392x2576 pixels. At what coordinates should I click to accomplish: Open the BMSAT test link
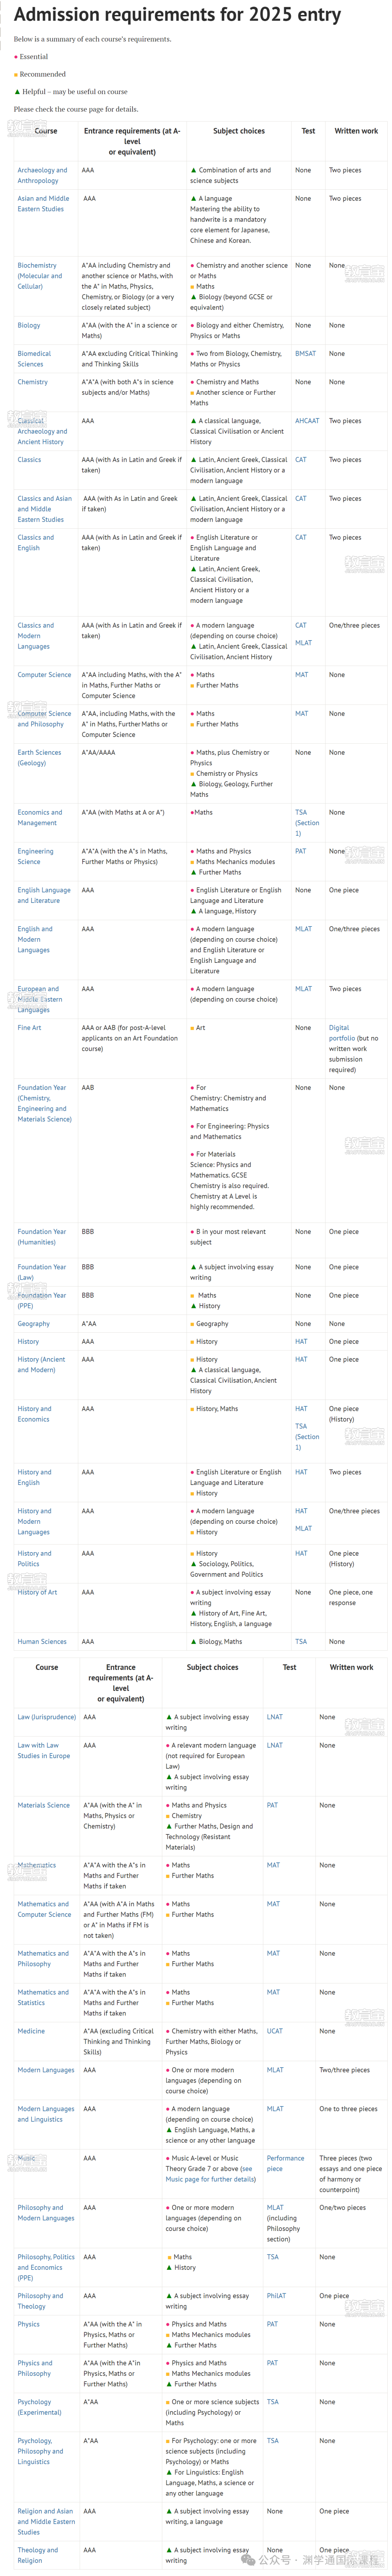coord(305,353)
